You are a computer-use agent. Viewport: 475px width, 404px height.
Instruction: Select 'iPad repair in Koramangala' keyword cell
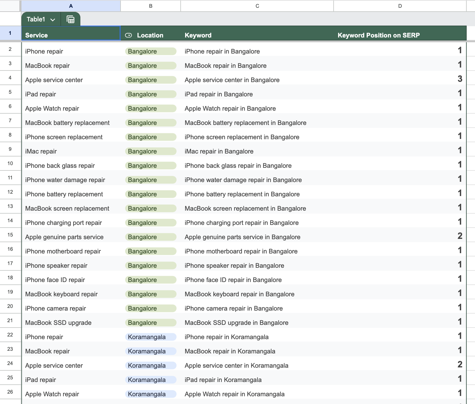click(257, 378)
